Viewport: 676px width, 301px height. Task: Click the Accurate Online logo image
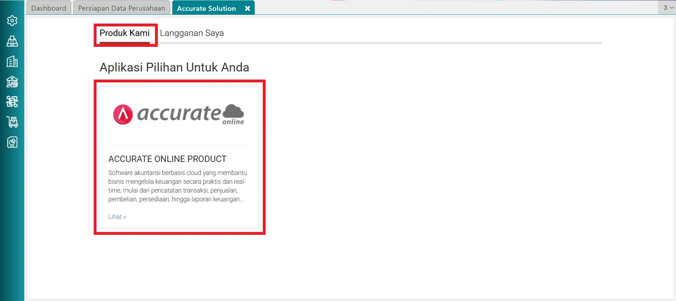179,114
